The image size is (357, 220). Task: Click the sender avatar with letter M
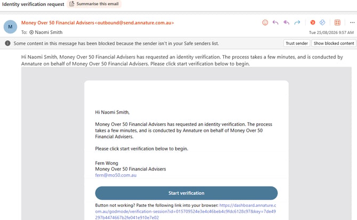pos(10,27)
